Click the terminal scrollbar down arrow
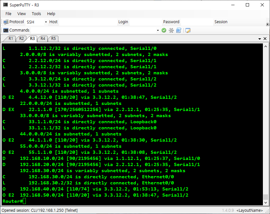 265,203
